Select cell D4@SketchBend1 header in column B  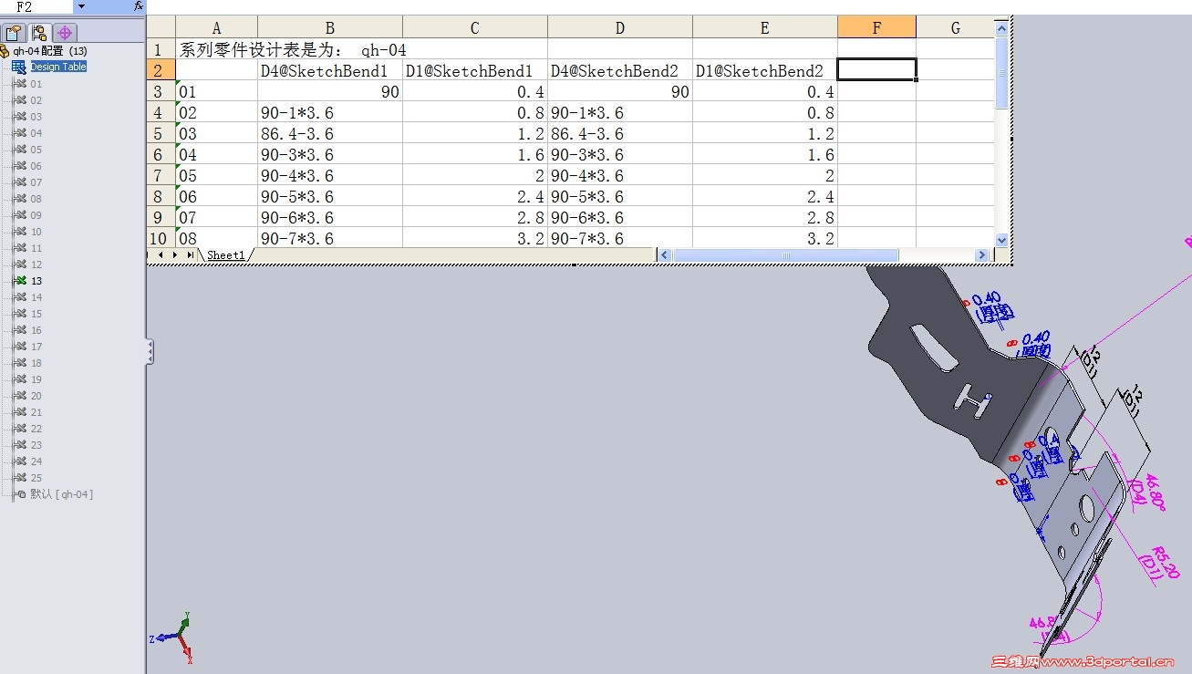pyautogui.click(x=330, y=70)
